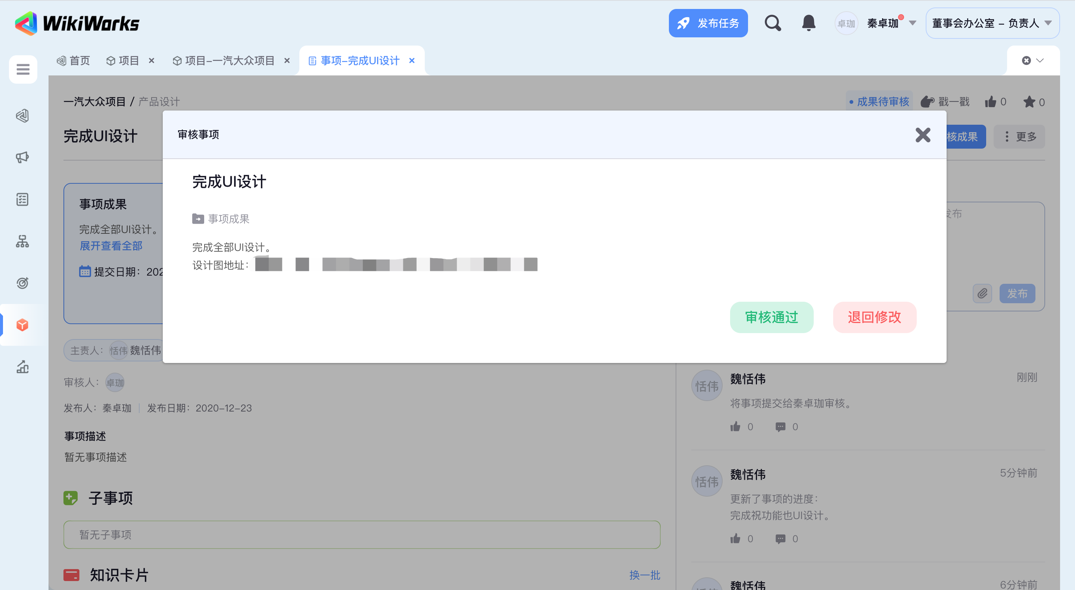Click the 换一批 link
The height and width of the screenshot is (590, 1075).
coord(644,575)
